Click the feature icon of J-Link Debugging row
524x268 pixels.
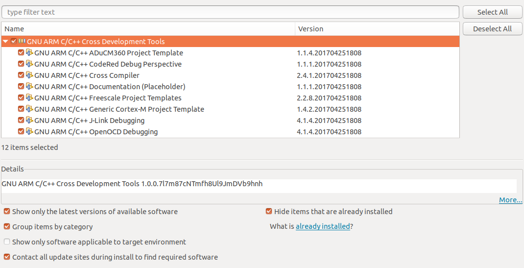(x=29, y=120)
